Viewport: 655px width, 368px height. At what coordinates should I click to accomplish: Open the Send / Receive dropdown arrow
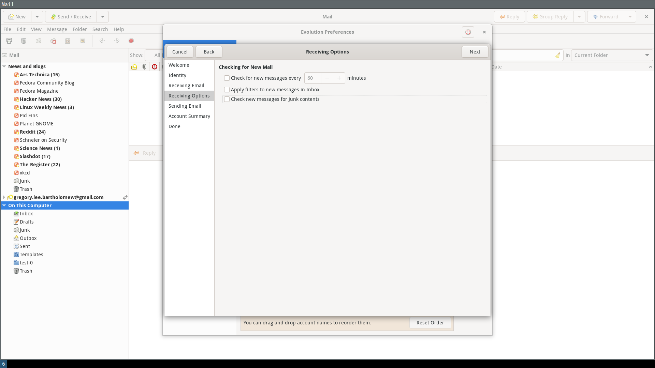102,17
